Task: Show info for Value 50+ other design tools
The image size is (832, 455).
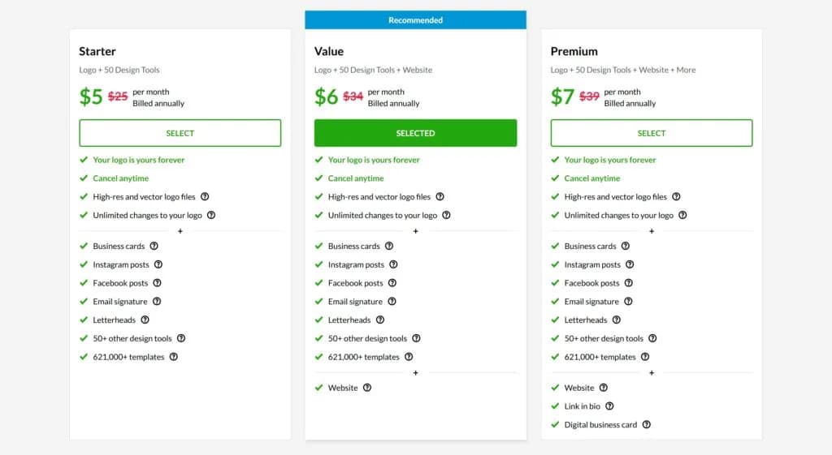Action: pyautogui.click(x=416, y=338)
